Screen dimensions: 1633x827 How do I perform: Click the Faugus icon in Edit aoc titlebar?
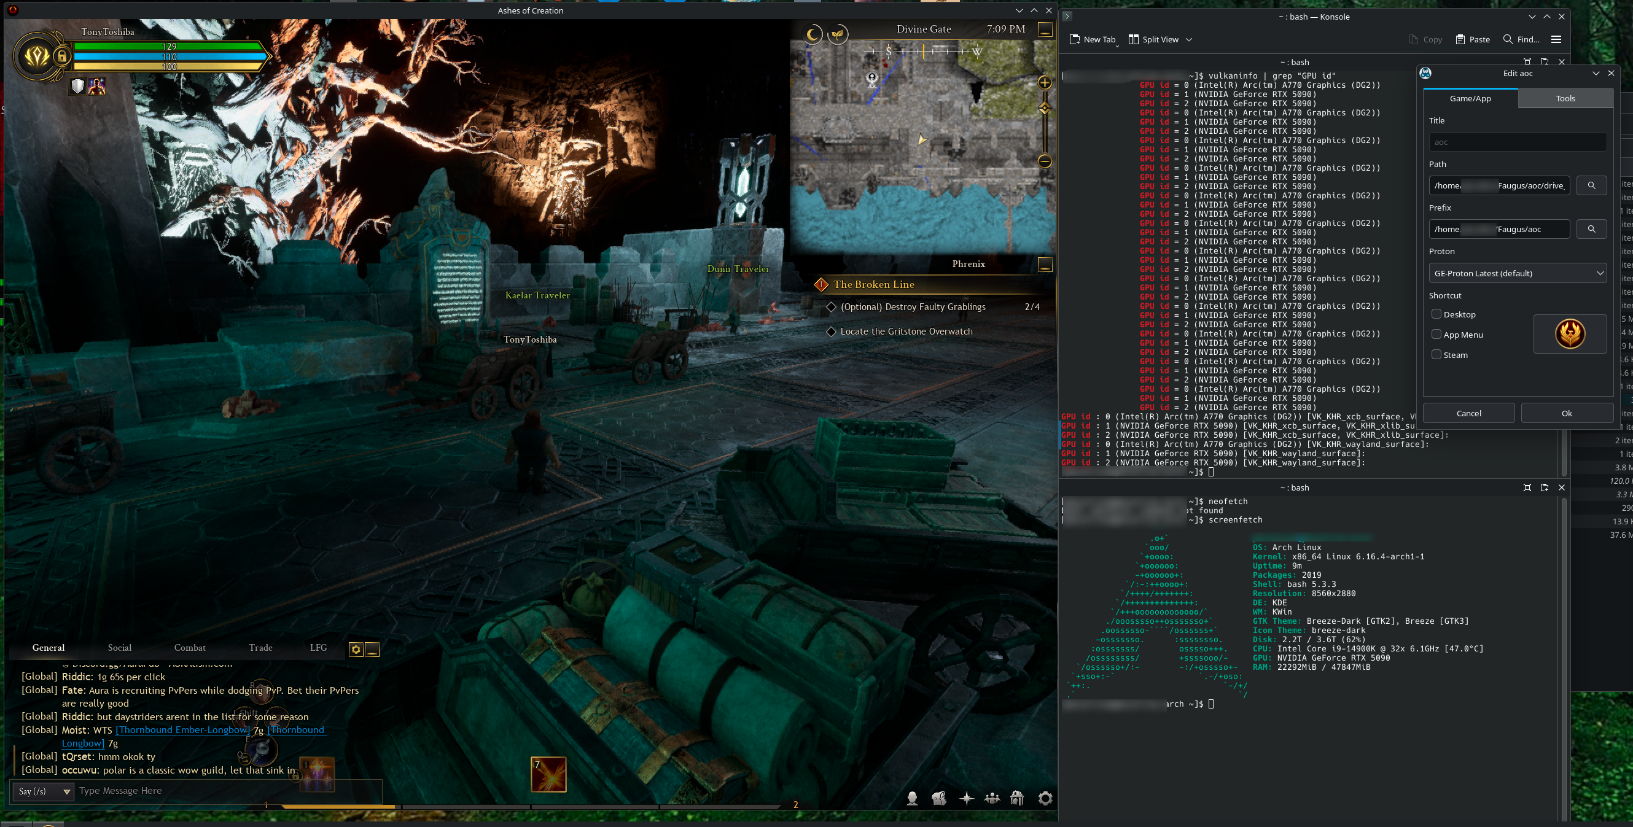[x=1425, y=73]
